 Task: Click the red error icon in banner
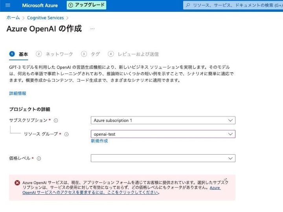(17, 183)
